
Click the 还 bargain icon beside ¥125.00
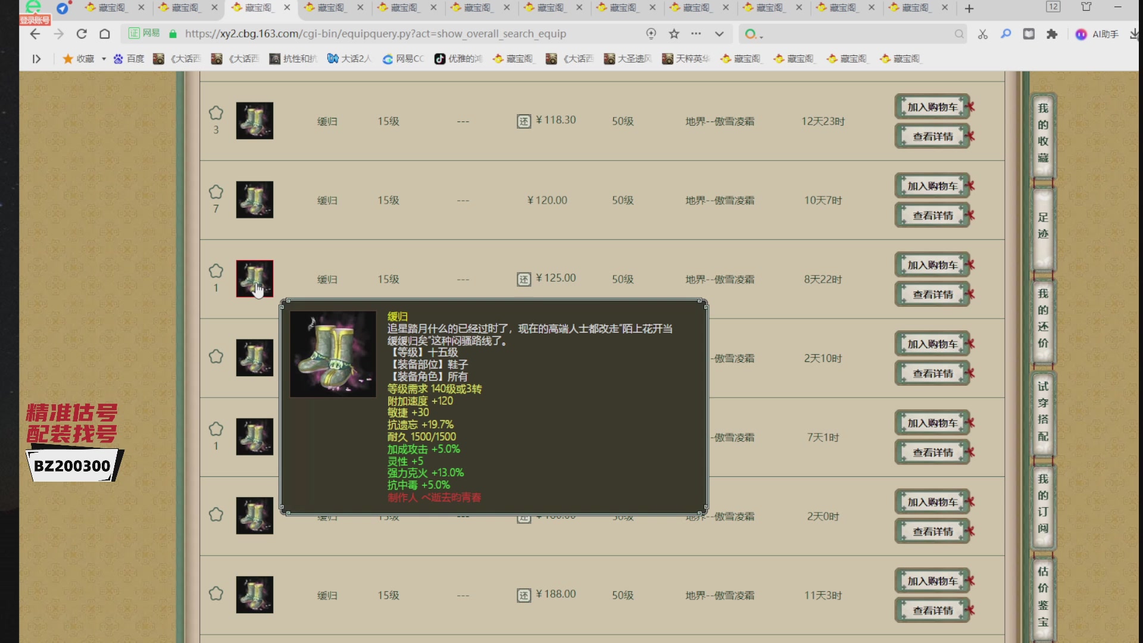(x=523, y=279)
